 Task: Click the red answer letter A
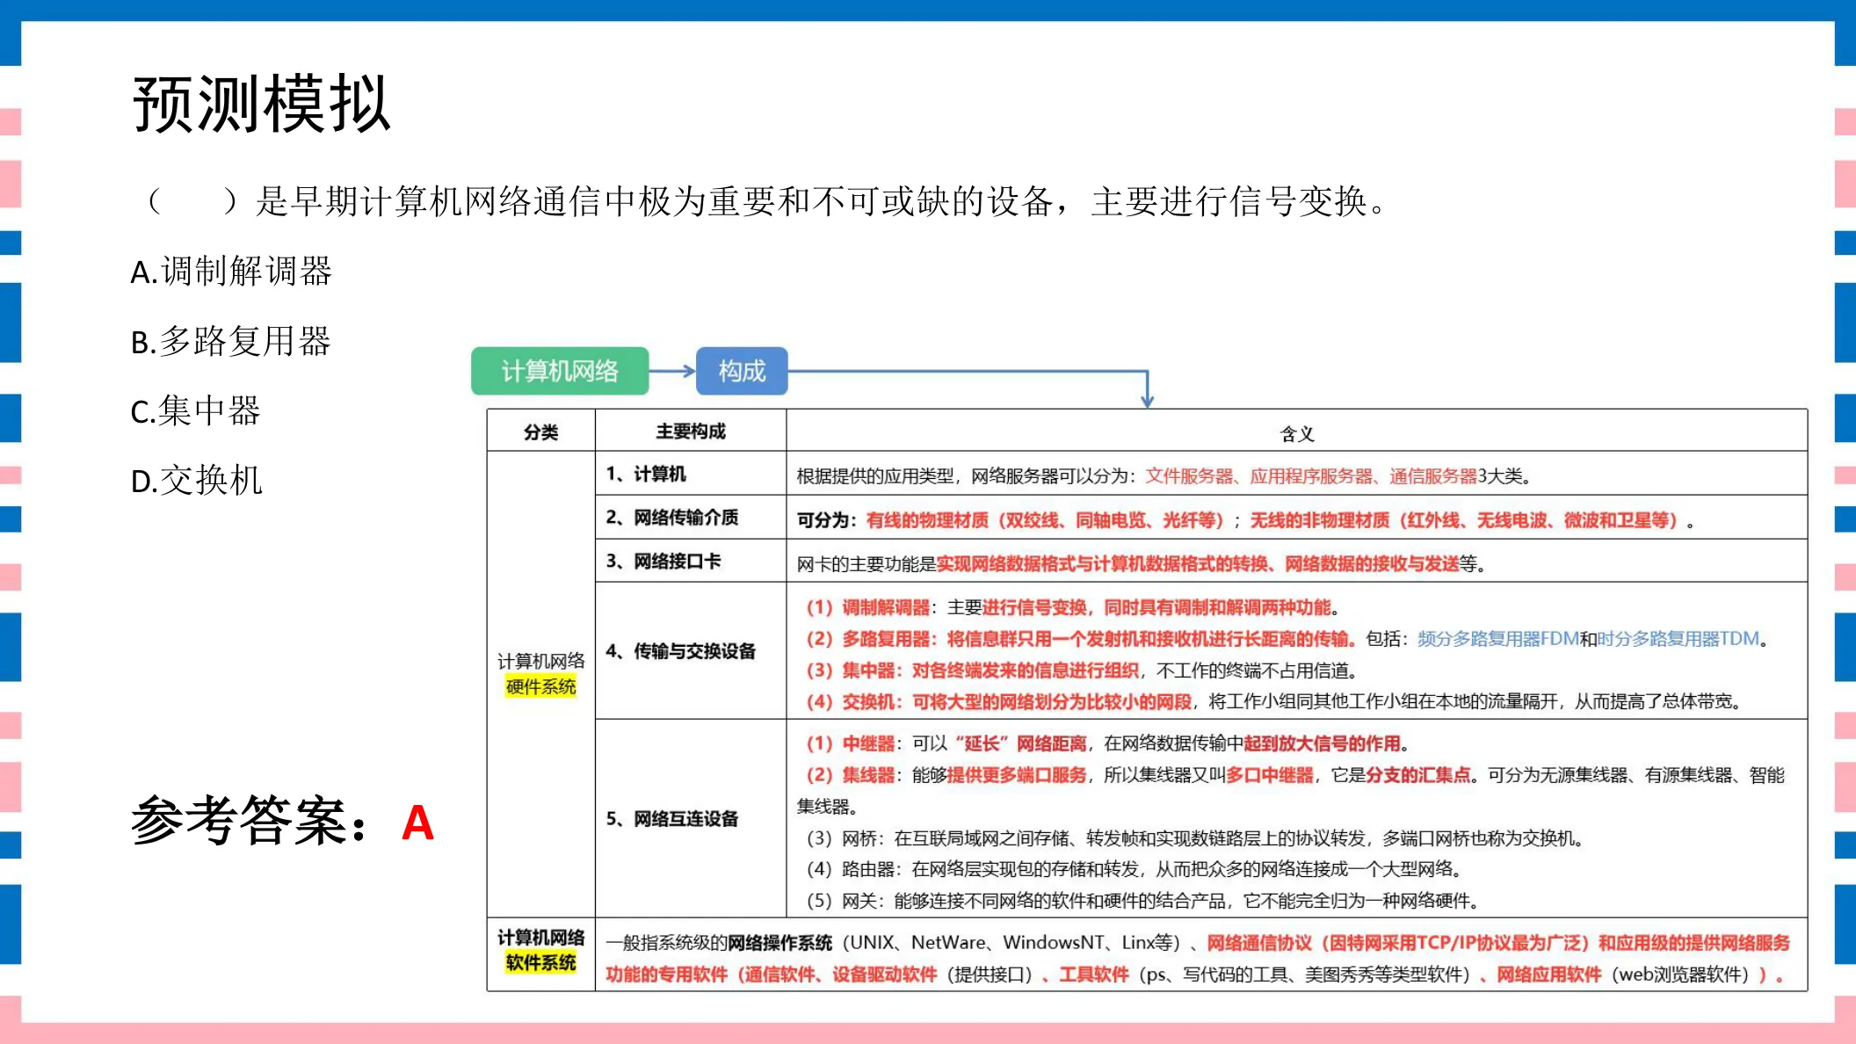(417, 823)
